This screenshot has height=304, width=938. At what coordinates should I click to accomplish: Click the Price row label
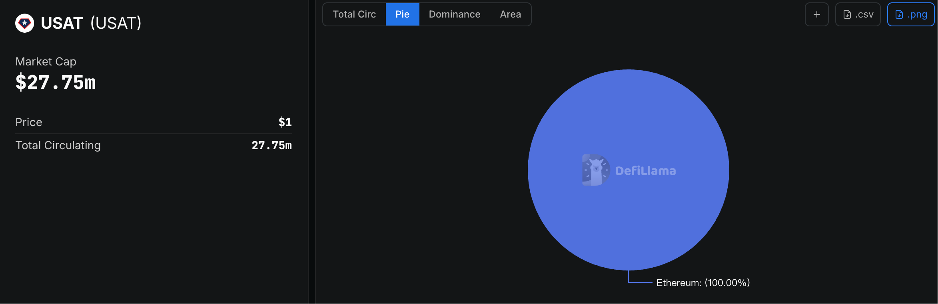click(29, 122)
